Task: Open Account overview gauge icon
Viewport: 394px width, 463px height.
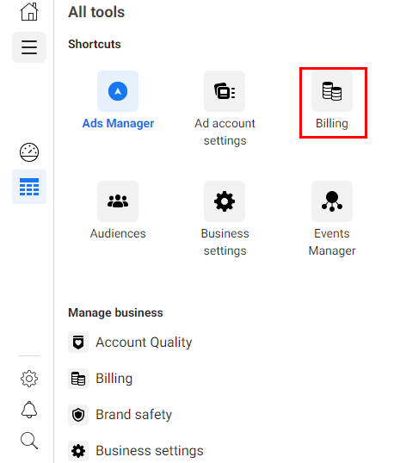Action: point(29,152)
